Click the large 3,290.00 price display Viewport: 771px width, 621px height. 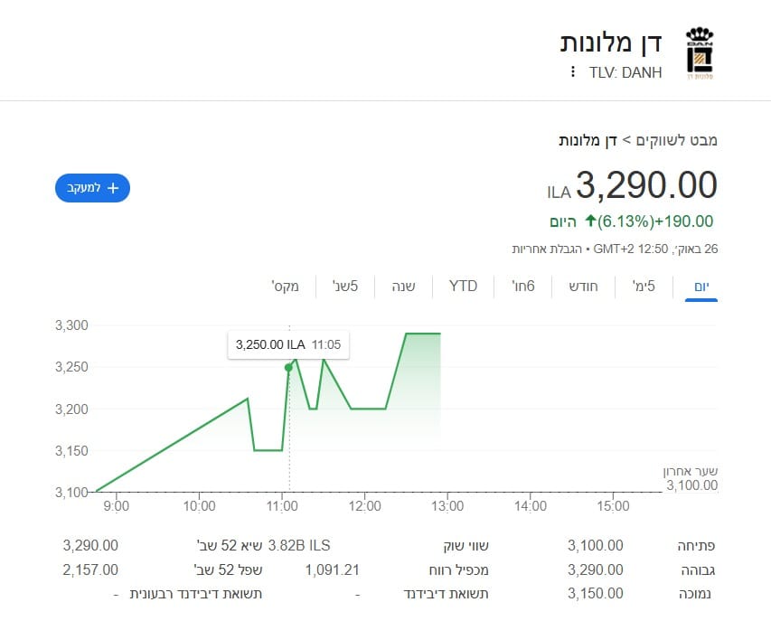click(x=647, y=186)
